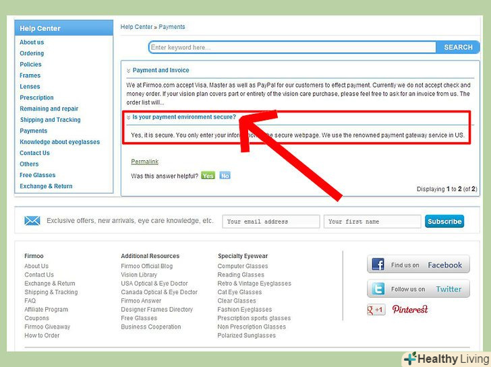Open About us in Help Center sidebar
The image size is (491, 367).
click(32, 42)
